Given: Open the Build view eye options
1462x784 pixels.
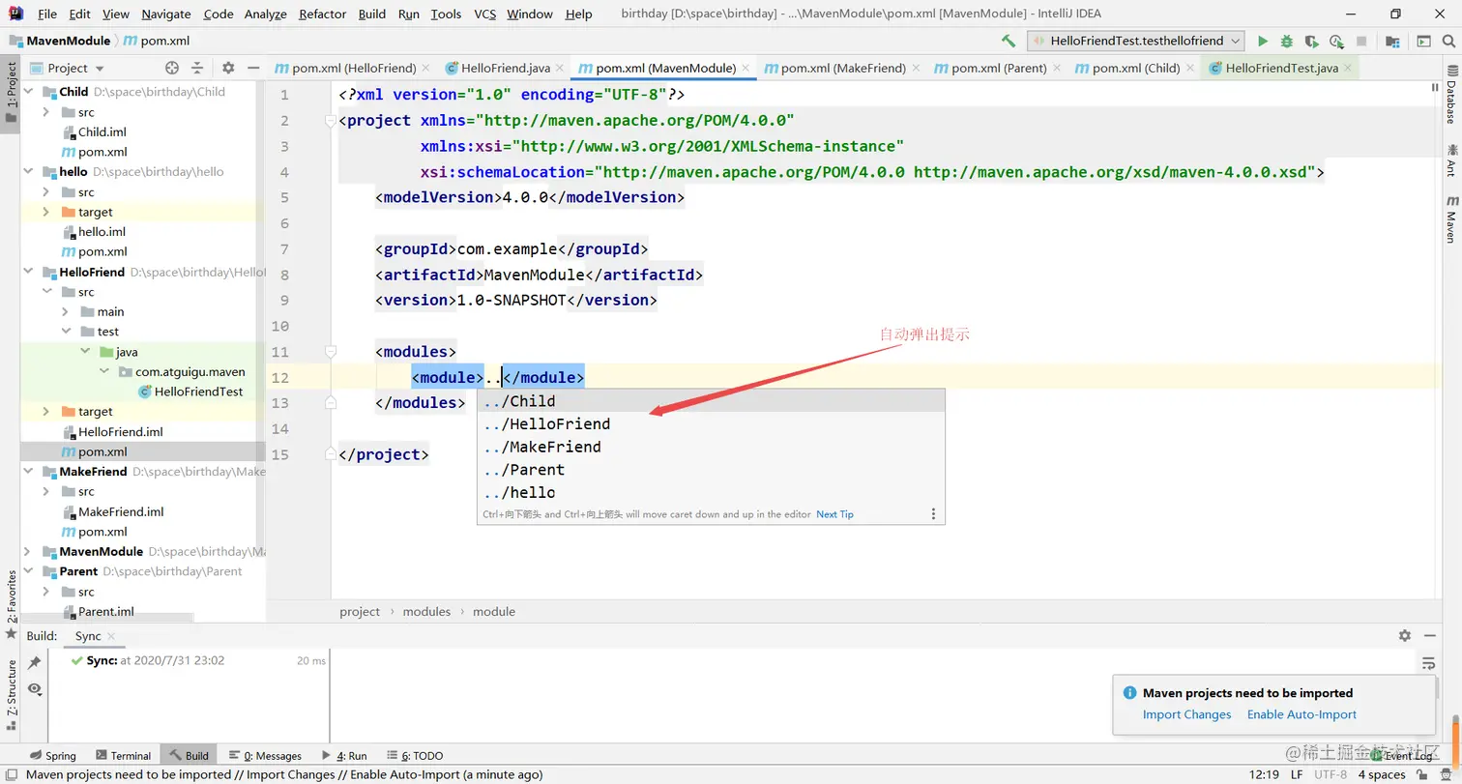Looking at the screenshot, I should click(x=35, y=688).
